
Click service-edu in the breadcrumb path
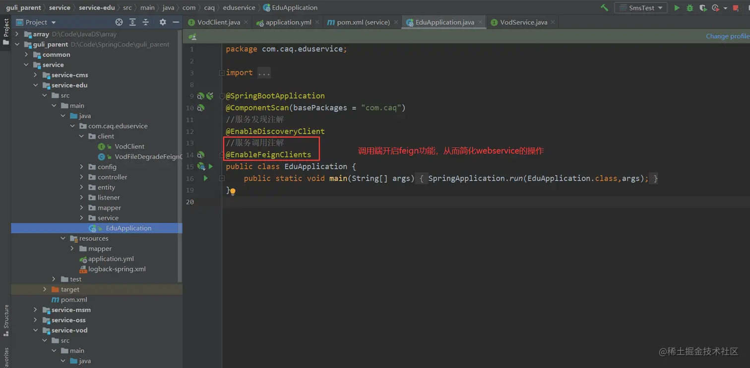[97, 7]
